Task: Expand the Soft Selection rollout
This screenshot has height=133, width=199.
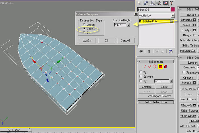Action: tap(156, 102)
